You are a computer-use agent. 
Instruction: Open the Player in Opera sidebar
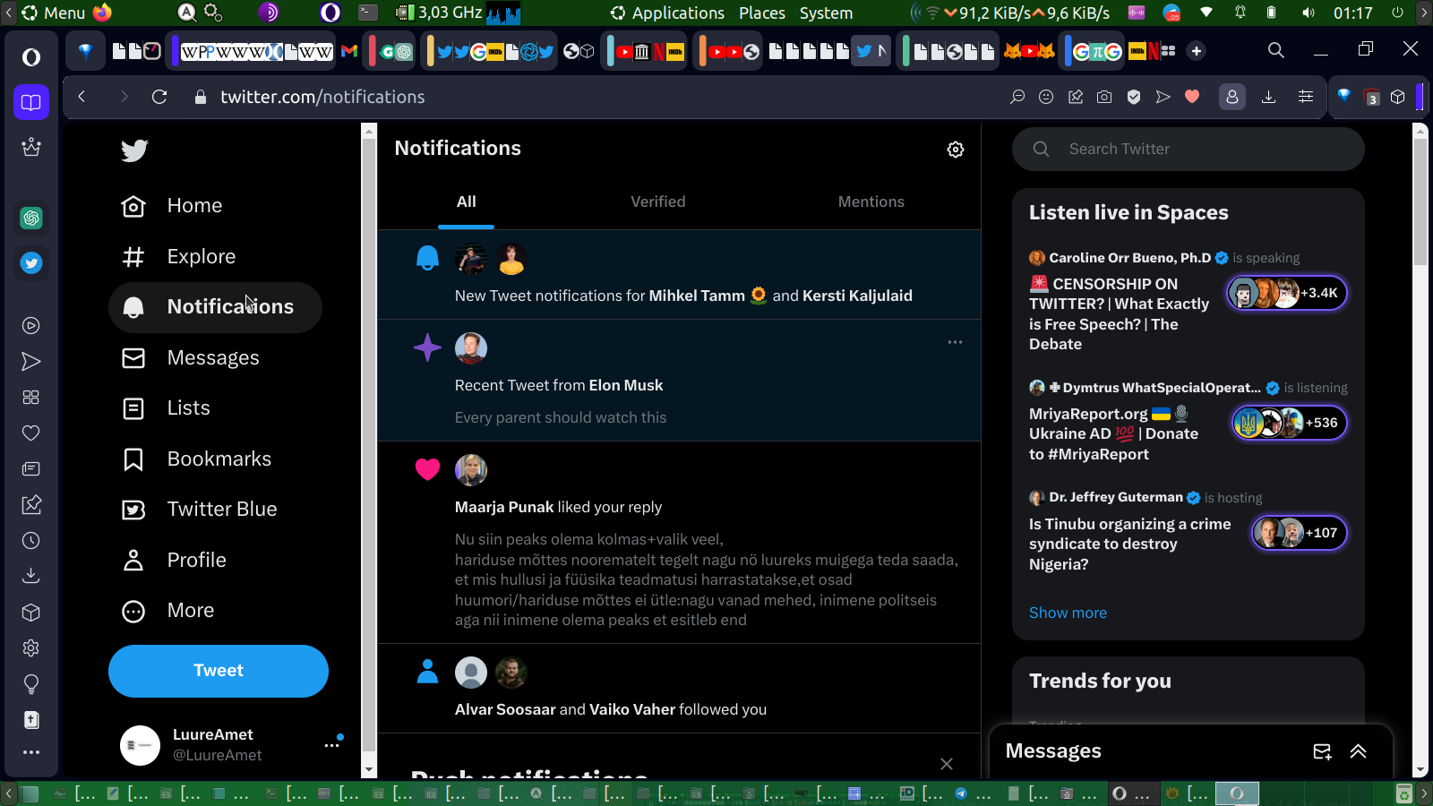tap(31, 326)
